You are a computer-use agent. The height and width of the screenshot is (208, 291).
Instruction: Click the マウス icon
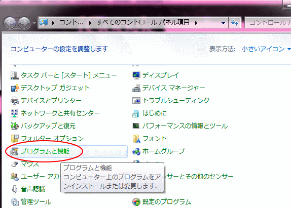15,164
